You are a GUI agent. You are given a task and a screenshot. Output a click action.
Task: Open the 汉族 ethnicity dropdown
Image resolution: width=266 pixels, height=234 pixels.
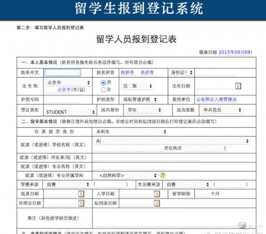coord(137,86)
